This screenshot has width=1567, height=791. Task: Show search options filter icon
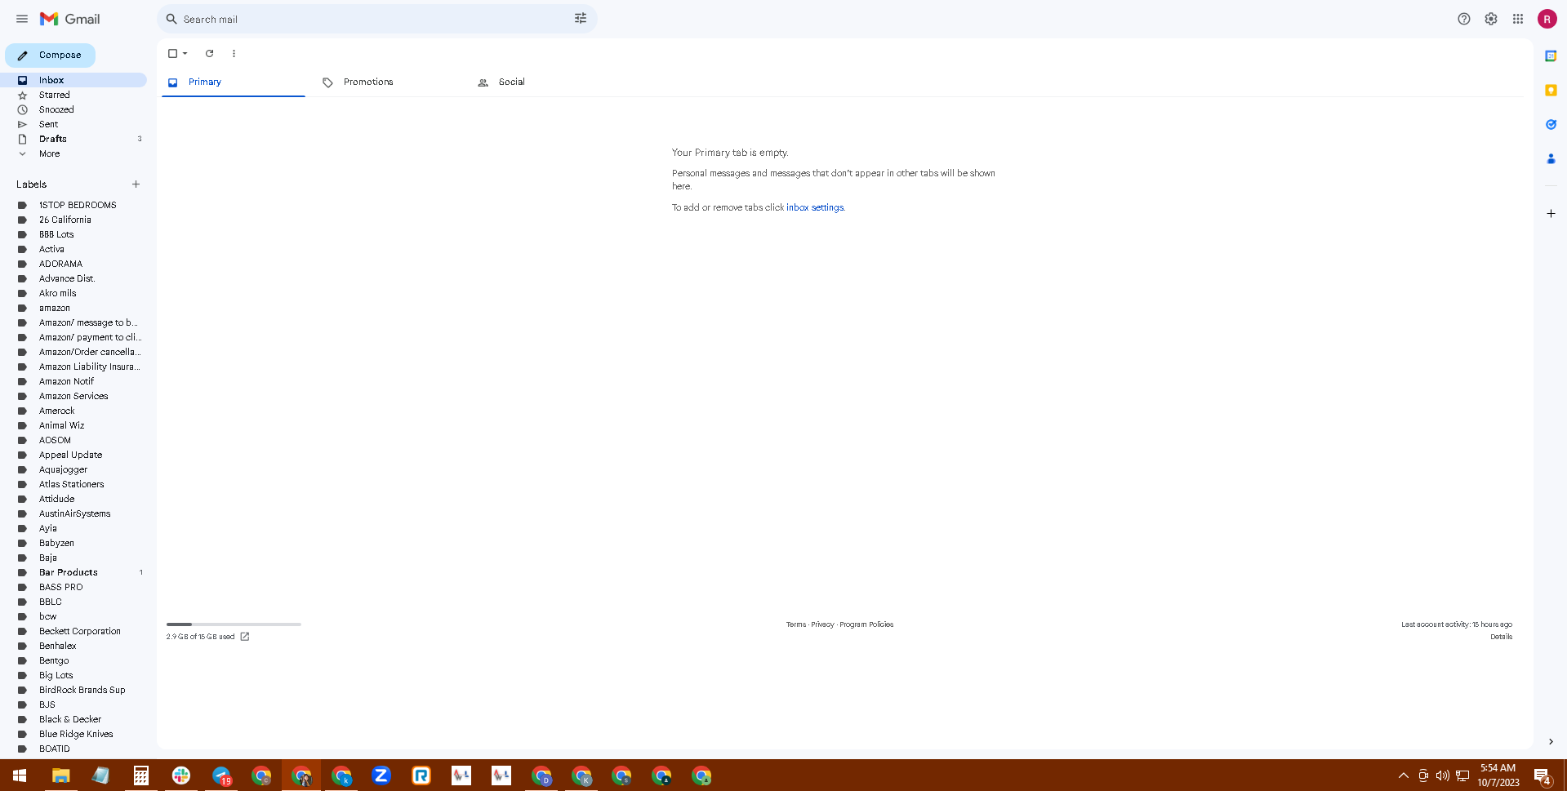(581, 19)
